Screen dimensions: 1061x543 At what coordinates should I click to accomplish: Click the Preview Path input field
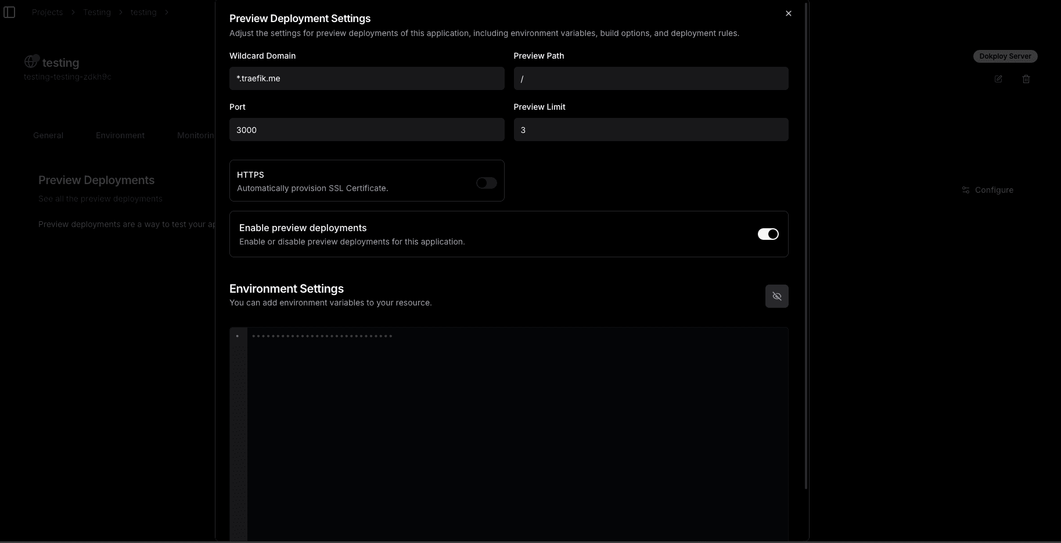click(x=650, y=78)
